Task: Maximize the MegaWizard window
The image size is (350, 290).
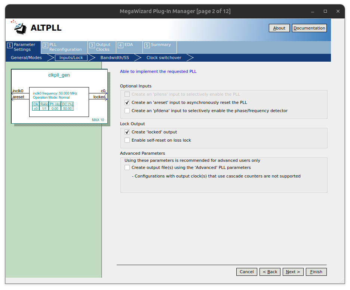Action: coord(325,11)
